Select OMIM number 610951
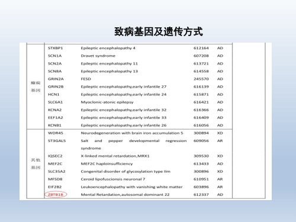This screenshot has width=296, height=222. pyautogui.click(x=201, y=179)
